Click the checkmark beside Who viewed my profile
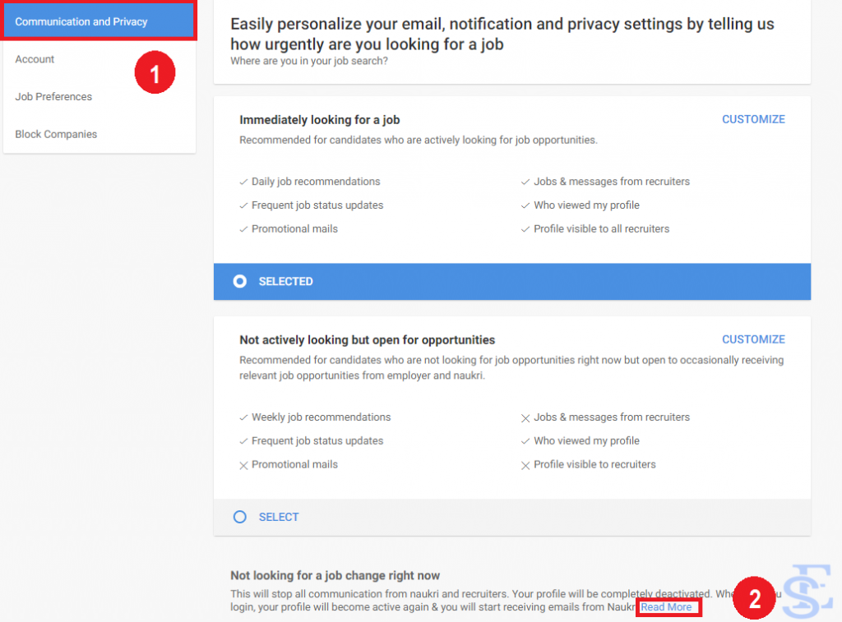842x622 pixels. coord(526,205)
